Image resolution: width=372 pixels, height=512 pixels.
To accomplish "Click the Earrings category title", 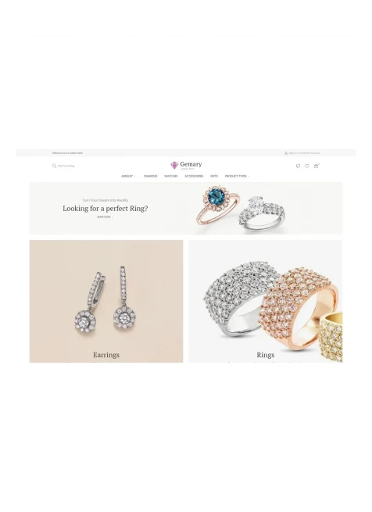I will click(x=106, y=355).
